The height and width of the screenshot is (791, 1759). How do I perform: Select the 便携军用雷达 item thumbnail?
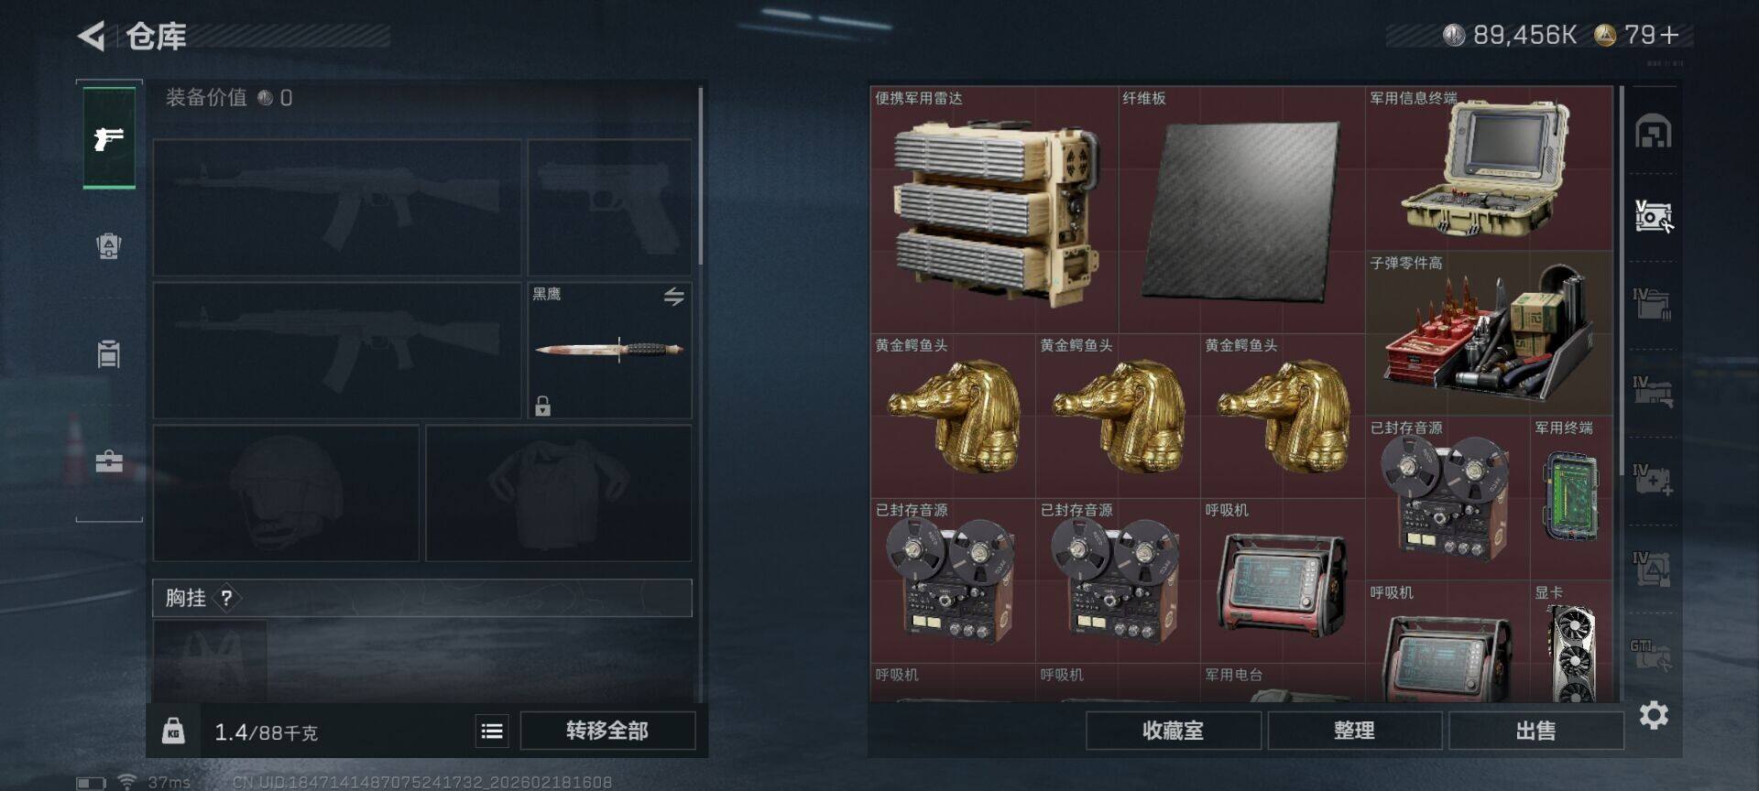[994, 211]
